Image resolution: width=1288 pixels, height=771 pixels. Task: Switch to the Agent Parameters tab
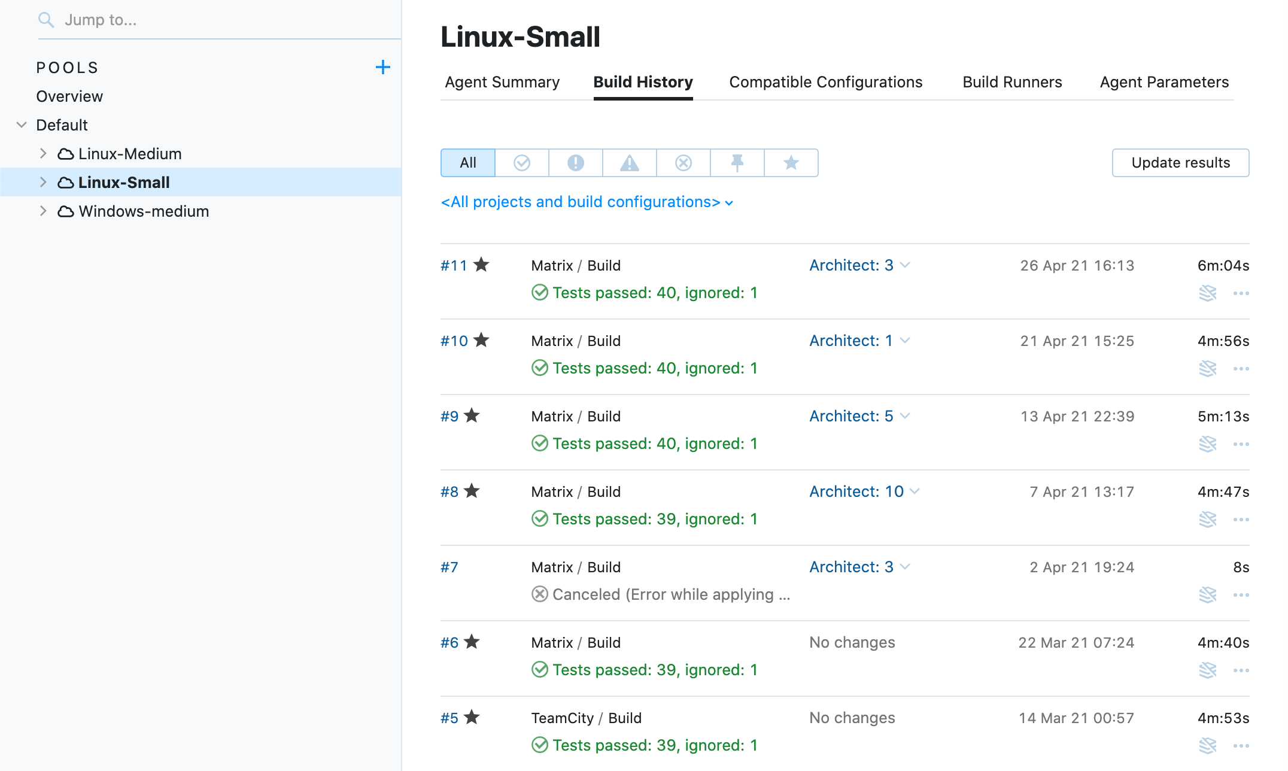click(1164, 81)
